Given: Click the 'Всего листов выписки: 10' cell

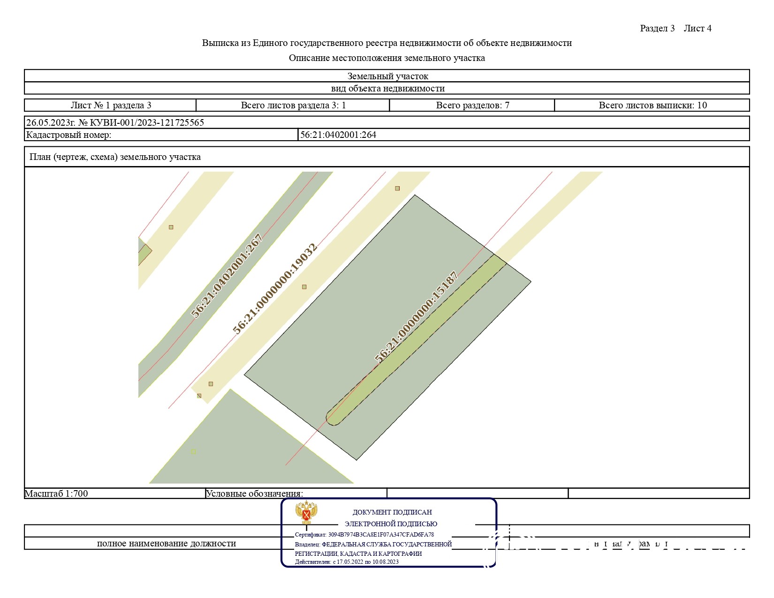Looking at the screenshot, I should (652, 105).
